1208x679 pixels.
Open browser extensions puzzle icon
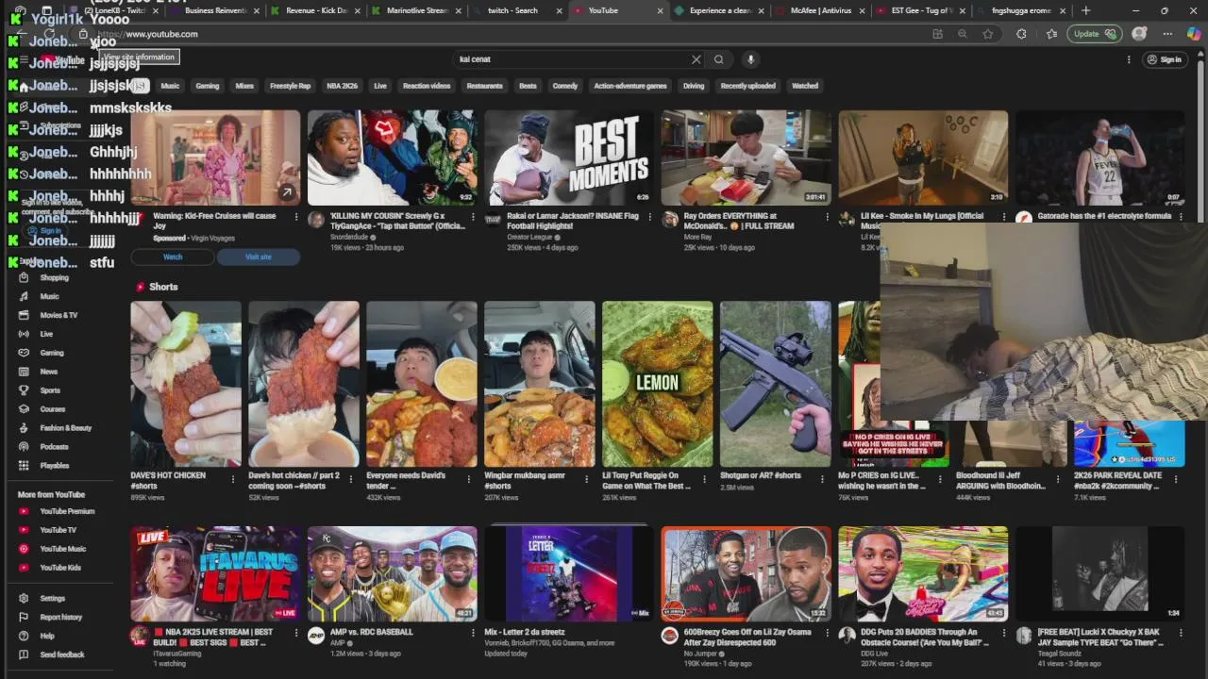1021,34
